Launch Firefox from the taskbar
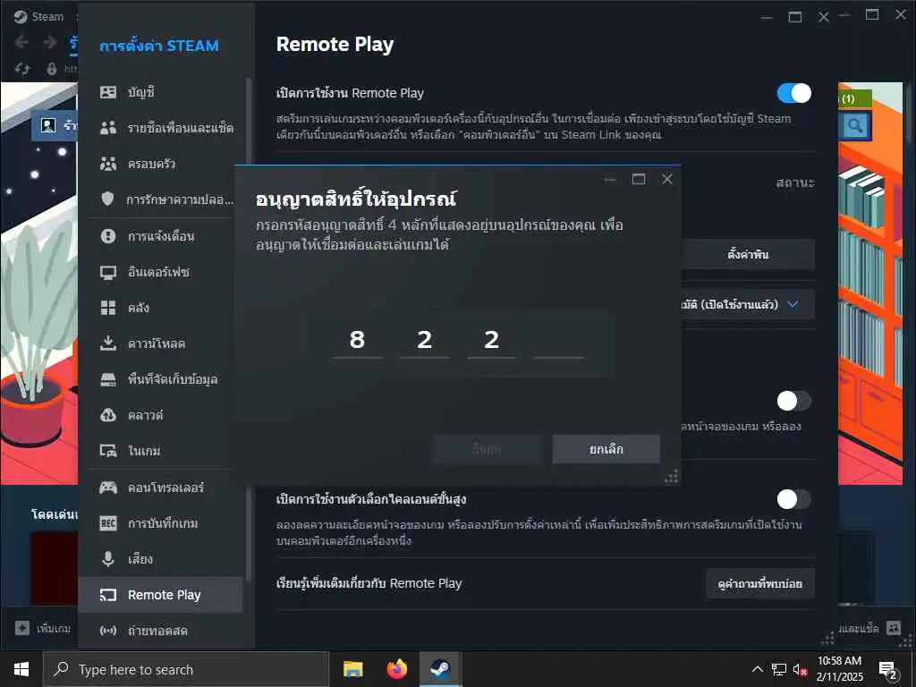This screenshot has width=916, height=687. click(x=396, y=669)
